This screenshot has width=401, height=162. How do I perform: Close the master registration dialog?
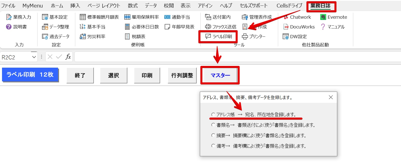tap(331, 97)
